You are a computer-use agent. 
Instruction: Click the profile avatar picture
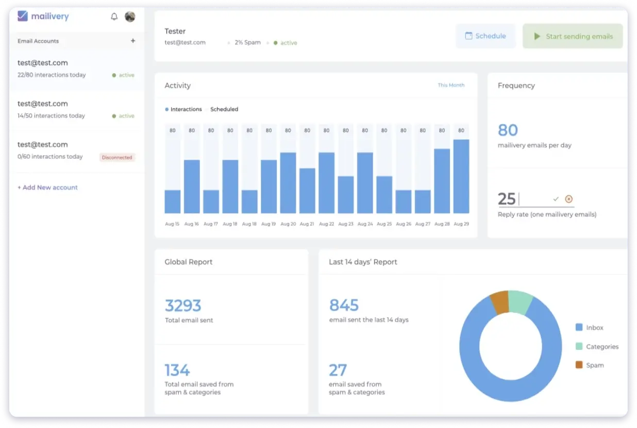(x=130, y=16)
